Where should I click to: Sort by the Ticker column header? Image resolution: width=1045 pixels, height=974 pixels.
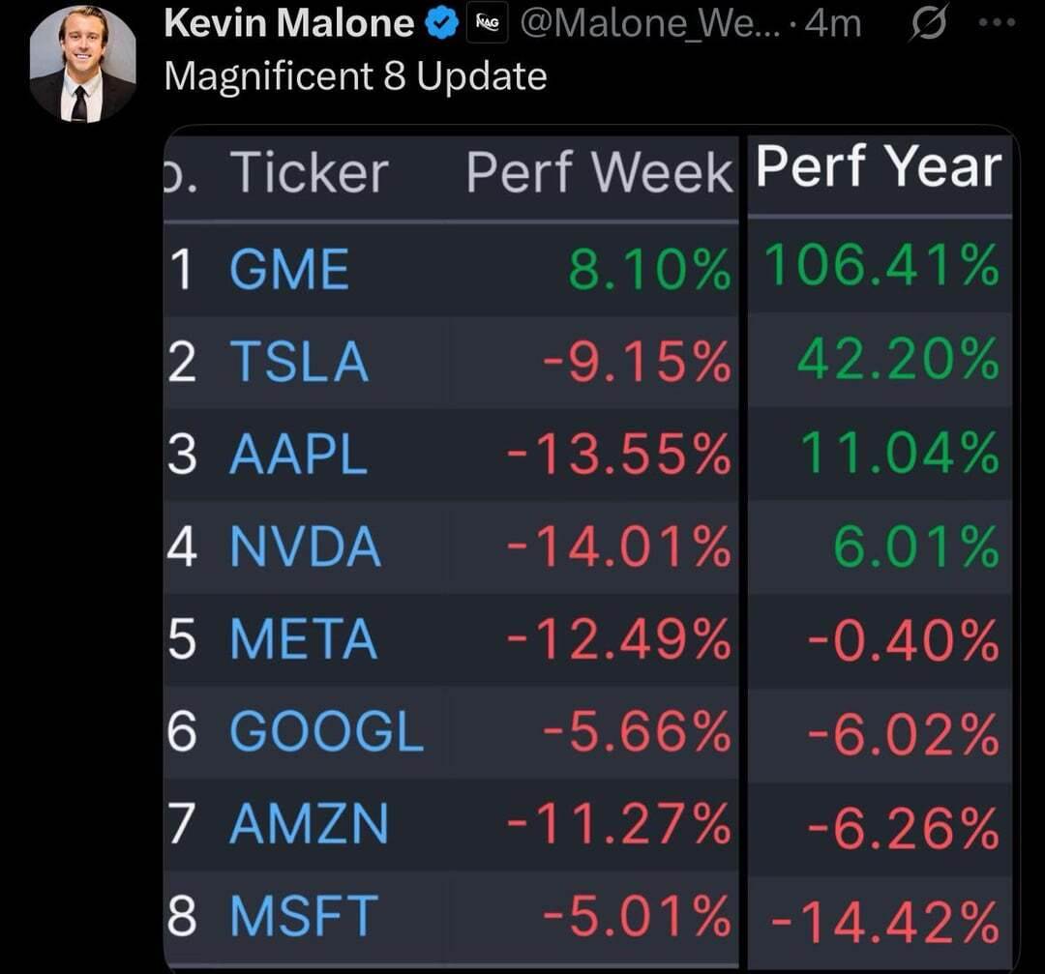pos(309,174)
